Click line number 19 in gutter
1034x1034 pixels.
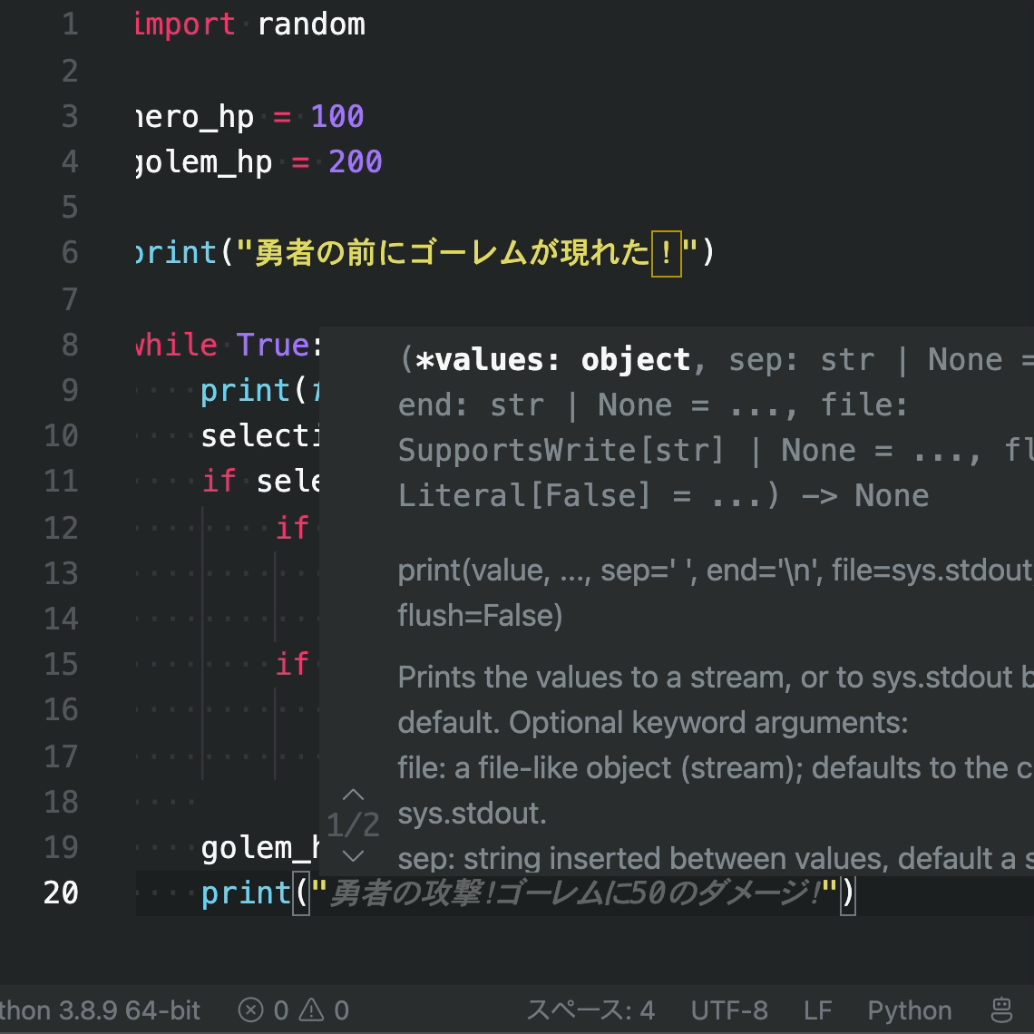pos(61,847)
